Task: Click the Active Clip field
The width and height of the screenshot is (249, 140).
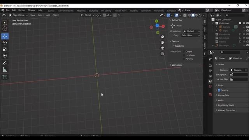Action: (x=238, y=79)
